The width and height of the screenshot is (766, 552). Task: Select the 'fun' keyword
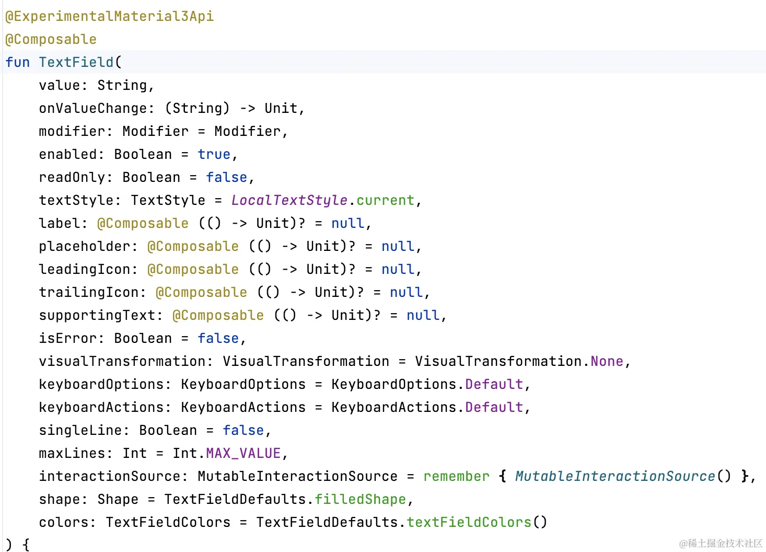pyautogui.click(x=18, y=62)
